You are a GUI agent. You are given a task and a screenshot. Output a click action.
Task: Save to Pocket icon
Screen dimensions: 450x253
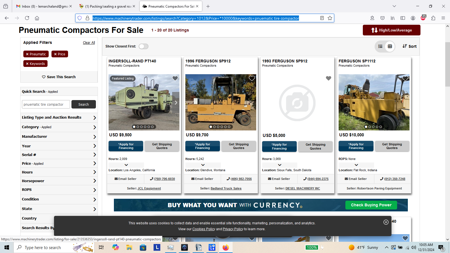382,18
